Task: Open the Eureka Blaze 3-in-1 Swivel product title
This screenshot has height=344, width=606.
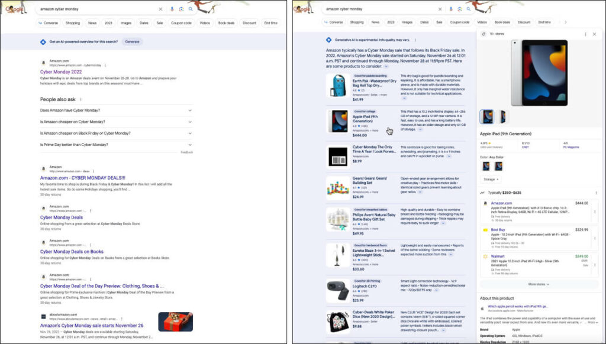Action: [374, 252]
